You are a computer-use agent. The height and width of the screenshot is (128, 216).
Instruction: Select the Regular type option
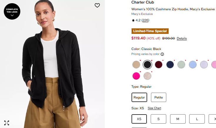point(139,97)
